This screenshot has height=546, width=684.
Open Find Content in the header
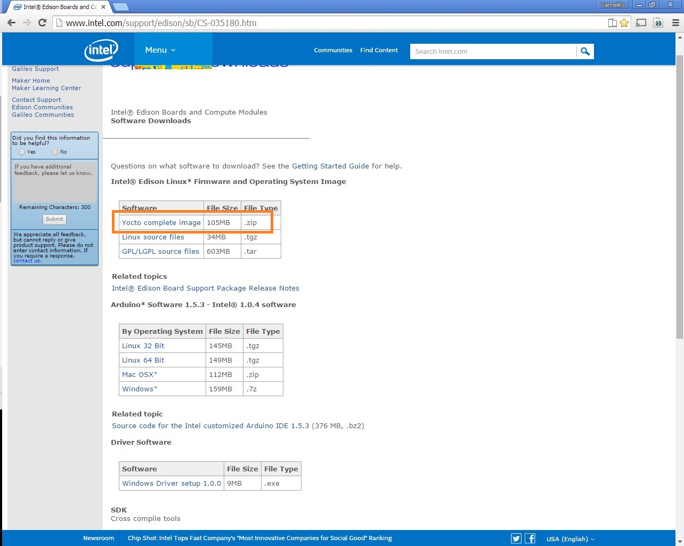click(379, 50)
